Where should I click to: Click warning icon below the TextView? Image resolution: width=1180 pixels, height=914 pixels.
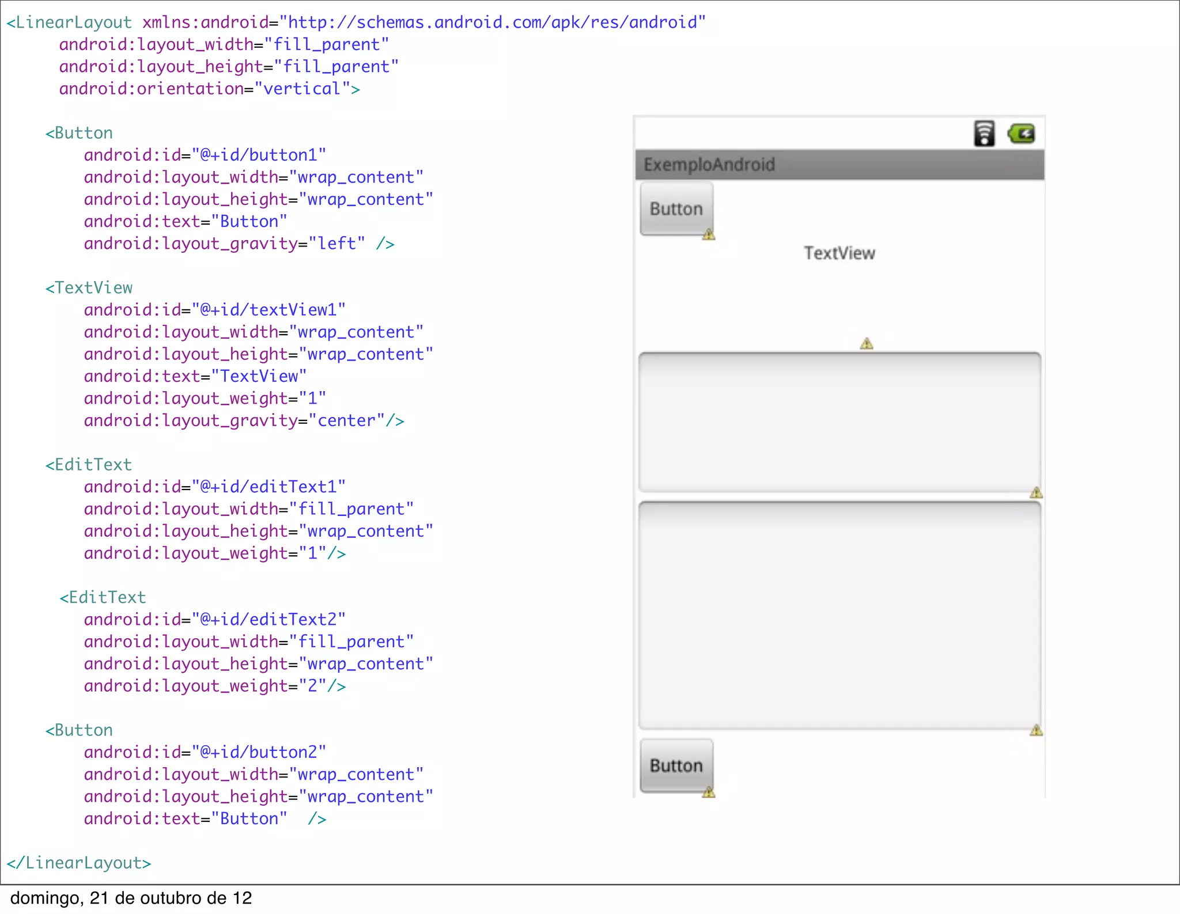pyautogui.click(x=867, y=344)
